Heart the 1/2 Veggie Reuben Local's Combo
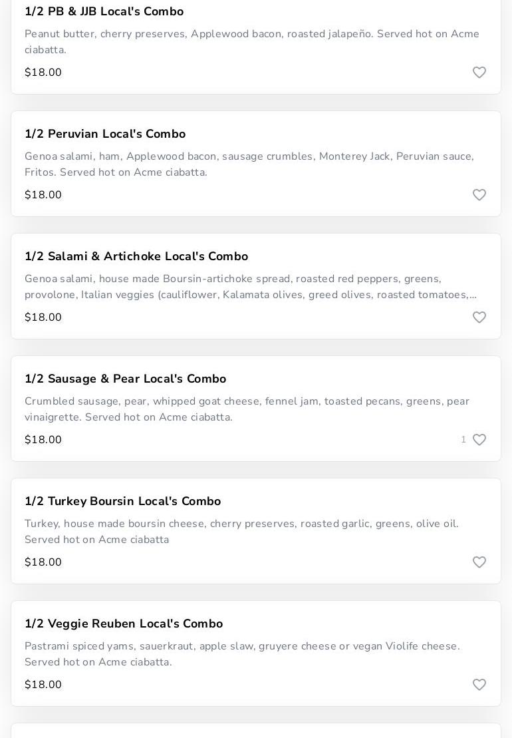This screenshot has height=738, width=512. tap(479, 685)
